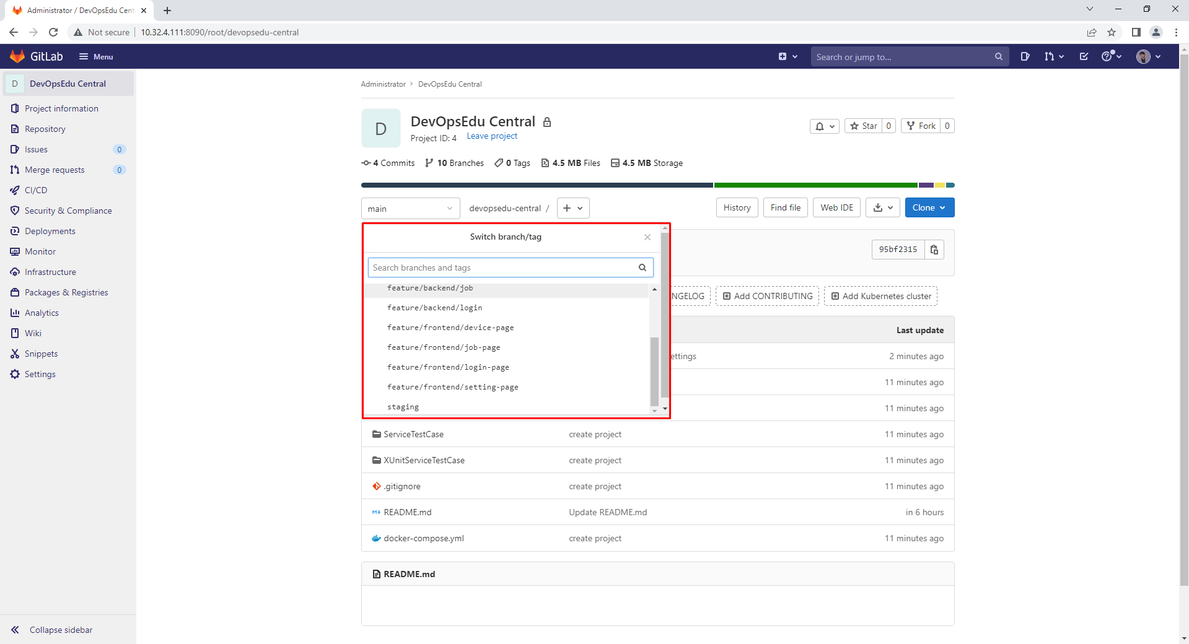1189x644 pixels.
Task: View 4 Commits link
Action: 388,163
